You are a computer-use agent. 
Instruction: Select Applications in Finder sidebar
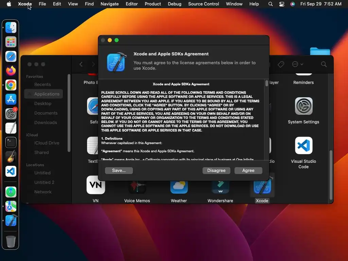pos(43,94)
